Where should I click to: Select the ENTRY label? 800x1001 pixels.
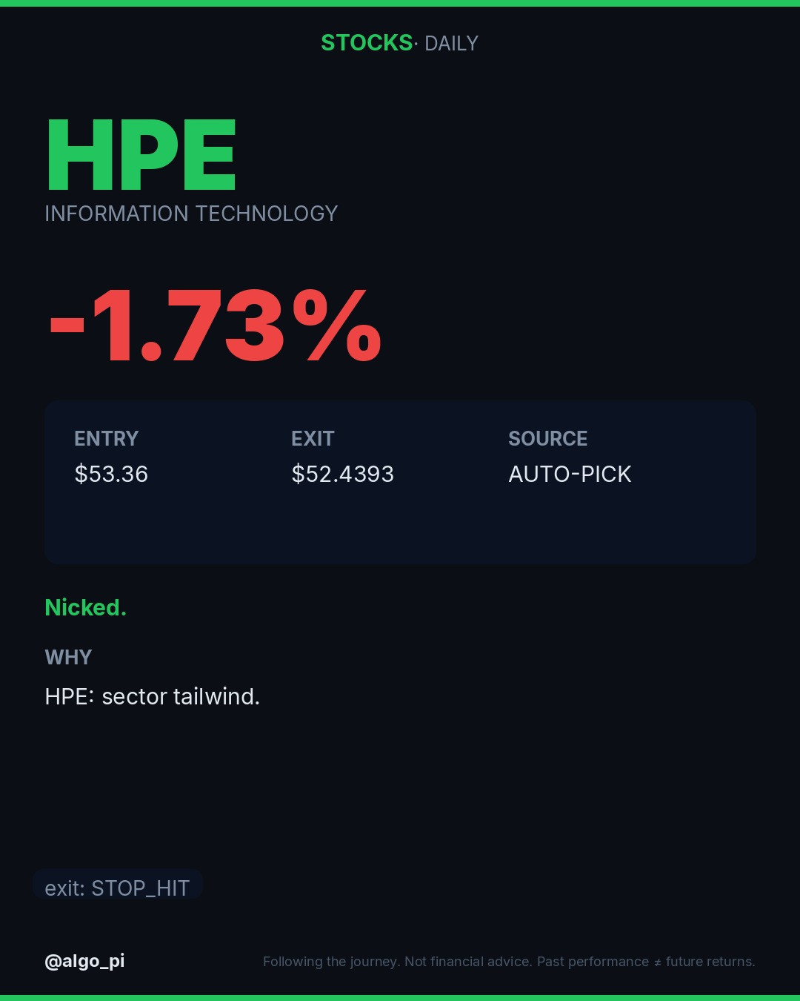(x=106, y=439)
